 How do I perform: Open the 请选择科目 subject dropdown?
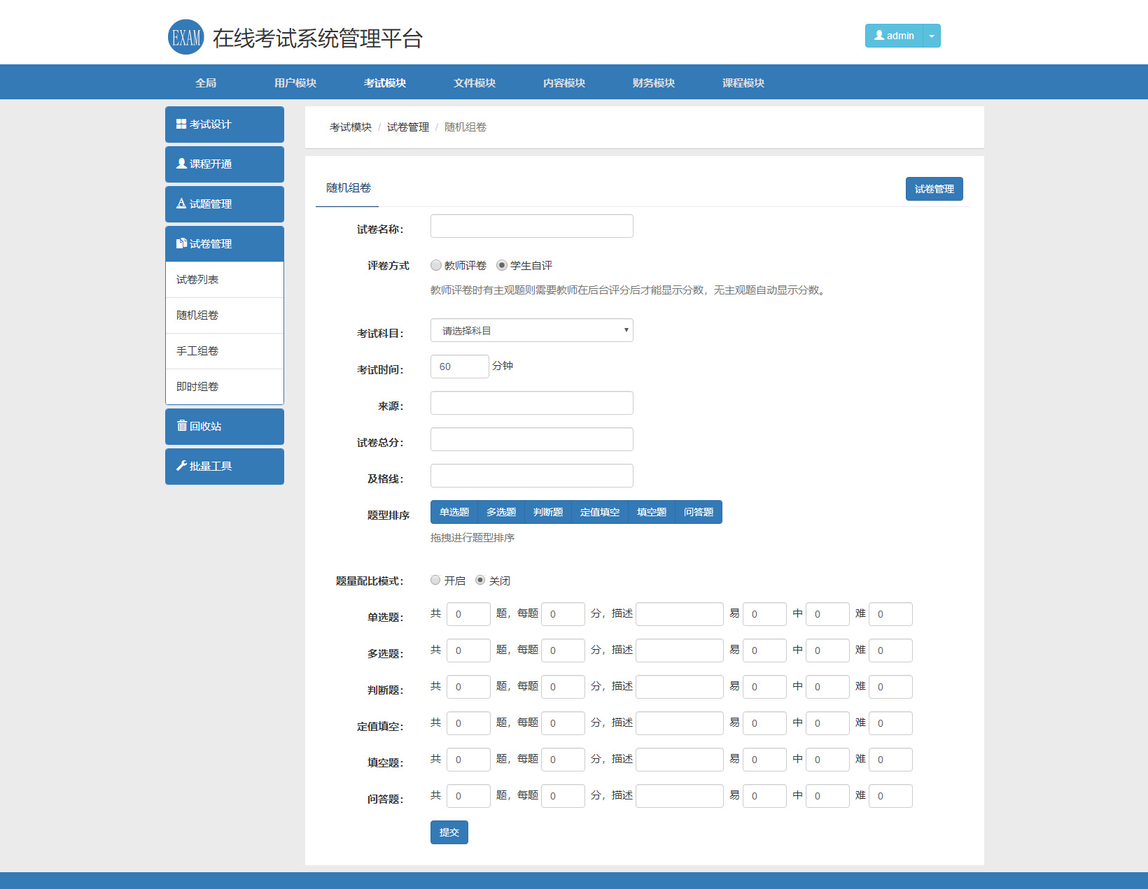coord(531,330)
